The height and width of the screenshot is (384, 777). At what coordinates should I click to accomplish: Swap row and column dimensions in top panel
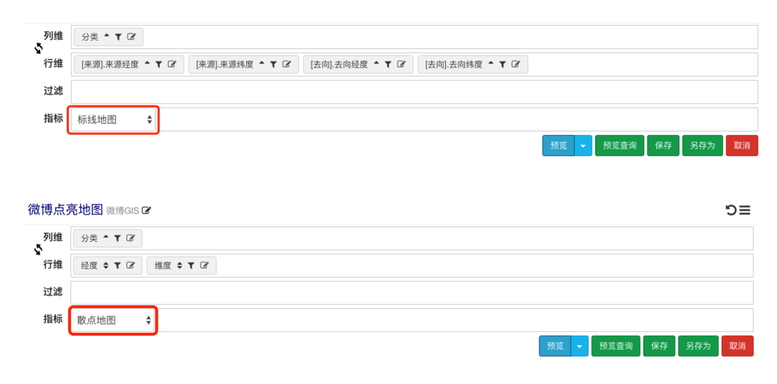39,48
